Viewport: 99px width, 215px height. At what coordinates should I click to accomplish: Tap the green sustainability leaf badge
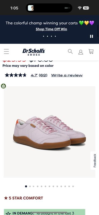click(3, 86)
